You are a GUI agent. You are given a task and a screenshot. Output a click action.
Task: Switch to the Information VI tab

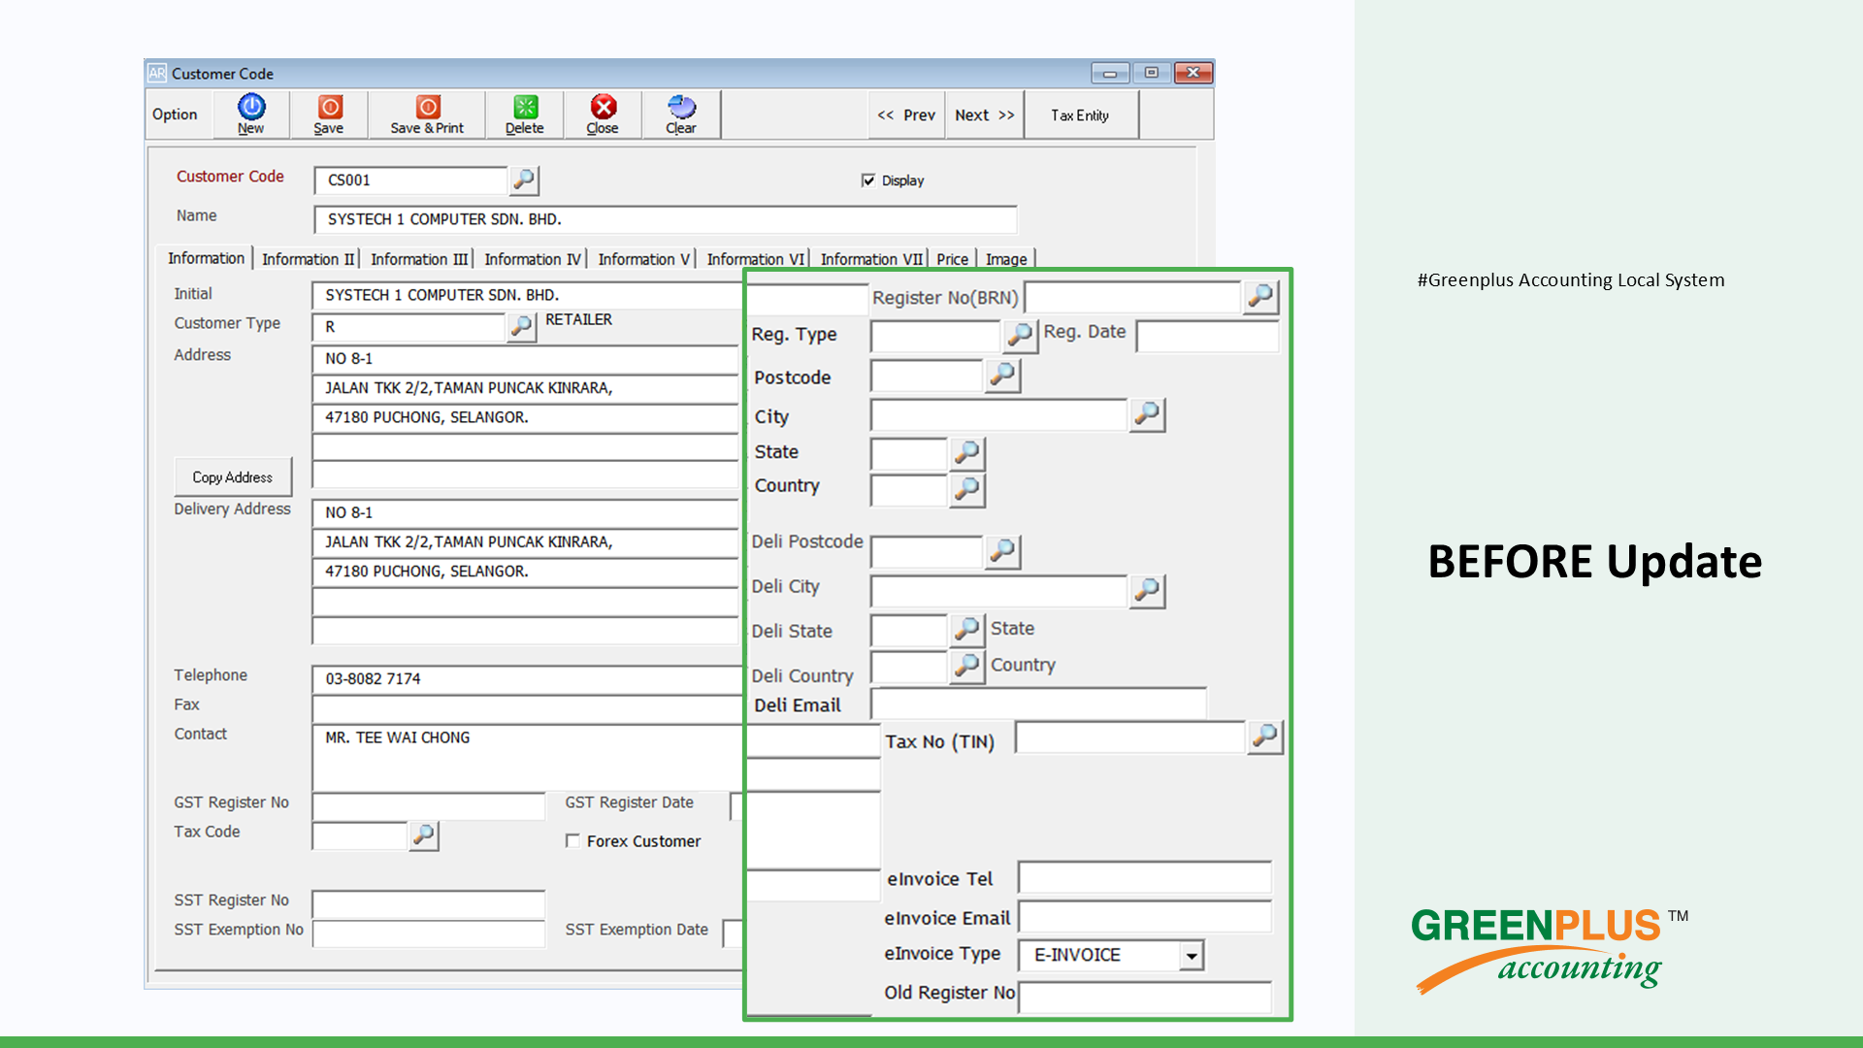pos(756,259)
